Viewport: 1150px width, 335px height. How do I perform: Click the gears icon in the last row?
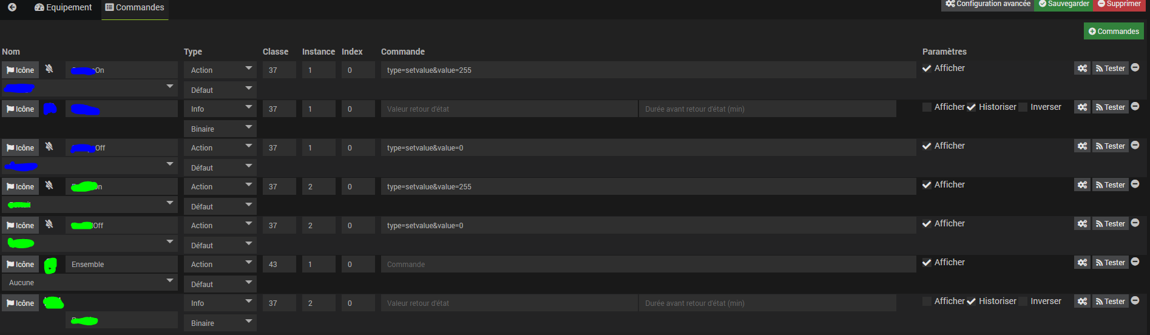[x=1082, y=302]
